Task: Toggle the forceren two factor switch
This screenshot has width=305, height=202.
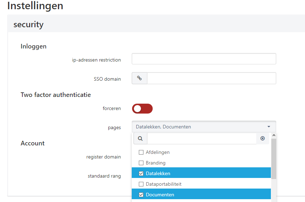Action: (142, 109)
